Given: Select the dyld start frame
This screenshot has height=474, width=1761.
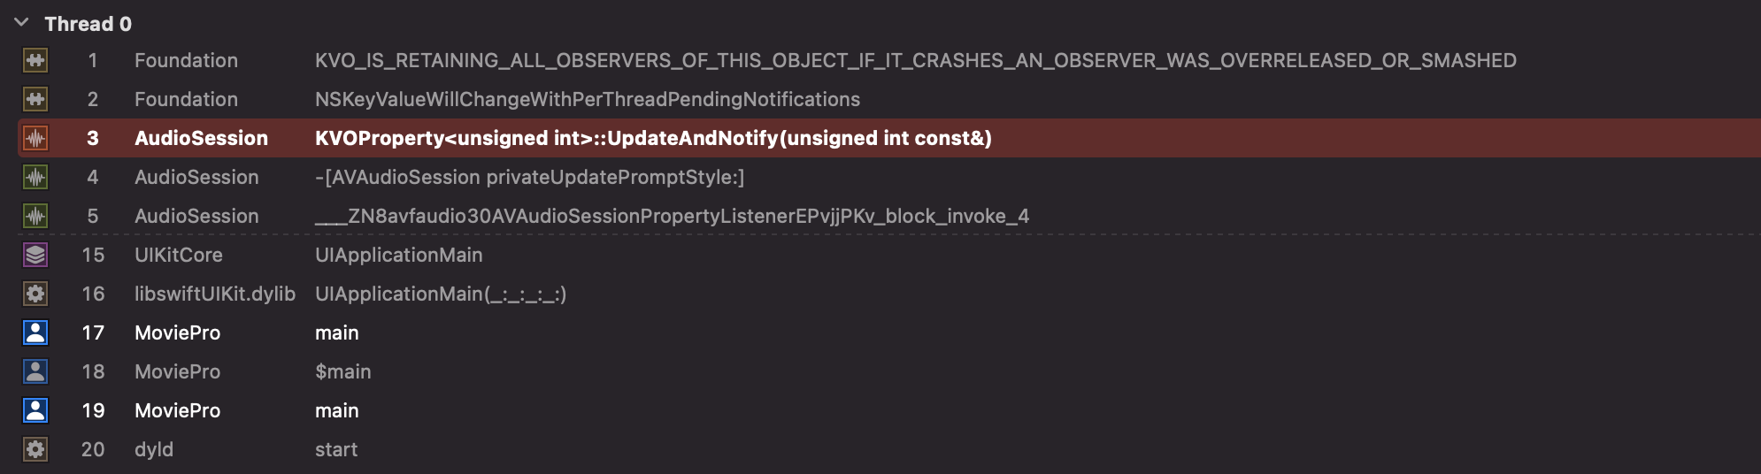Looking at the screenshot, I should (x=335, y=449).
